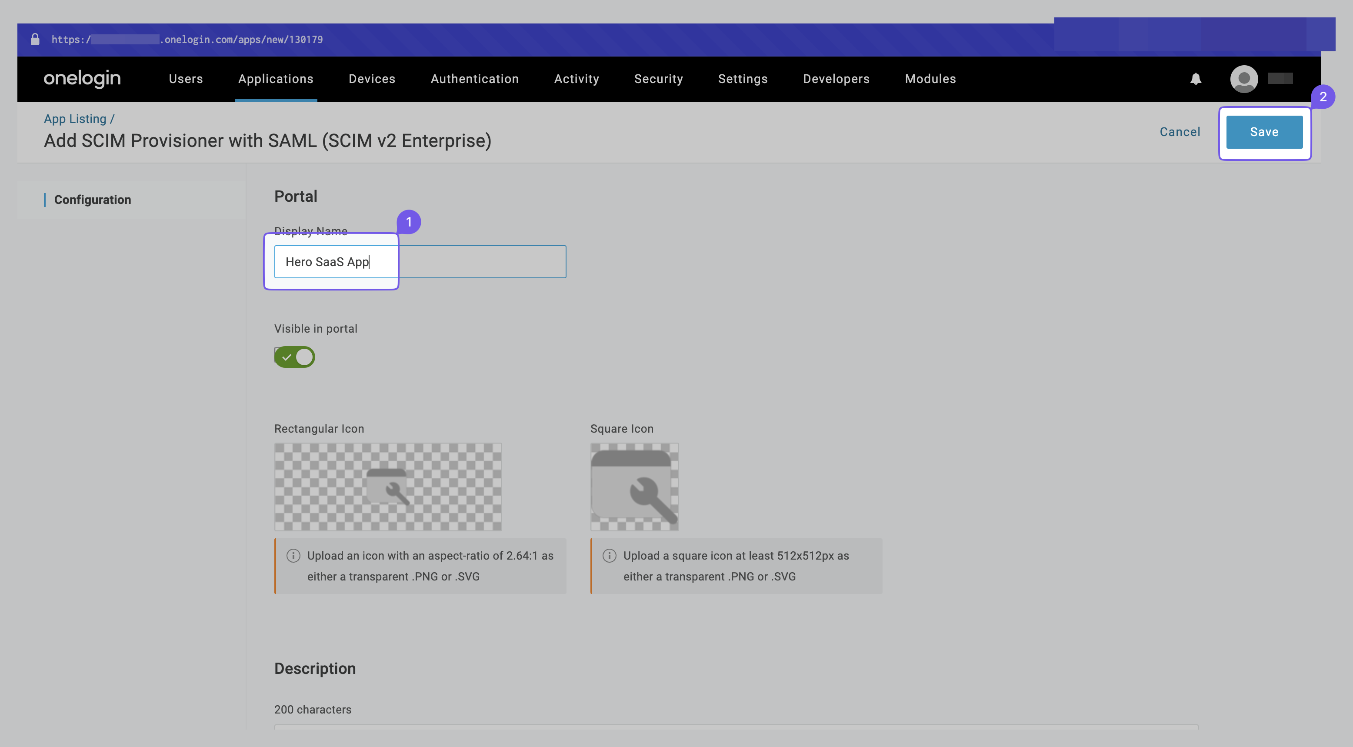Viewport: 1353px width, 747px height.
Task: Click the Rectangular Icon upload placeholder
Action: coord(388,487)
